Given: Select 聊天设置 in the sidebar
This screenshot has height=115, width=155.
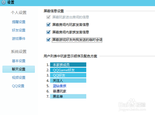Looking at the screenshot, I should pyautogui.click(x=19, y=69).
